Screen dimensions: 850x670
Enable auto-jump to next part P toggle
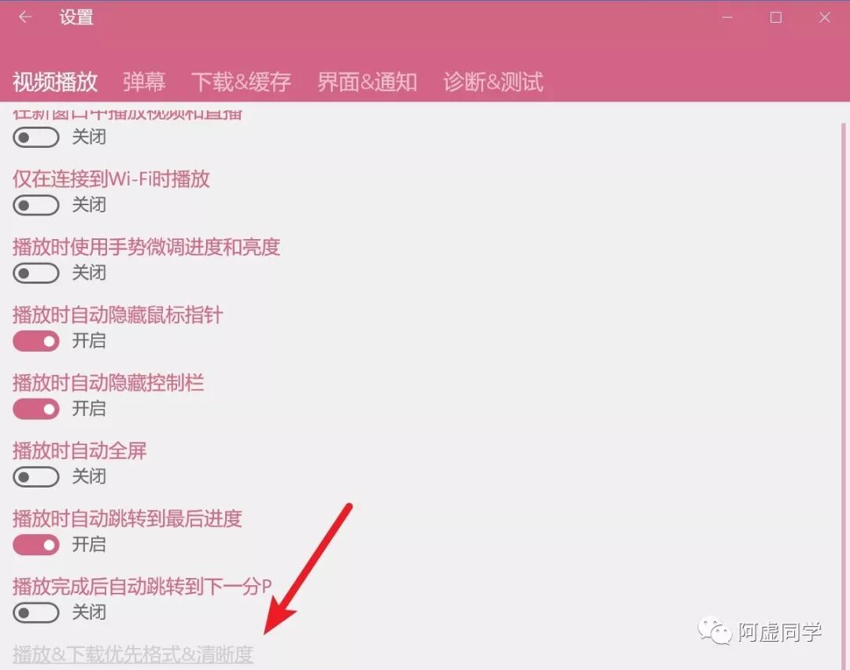point(35,613)
